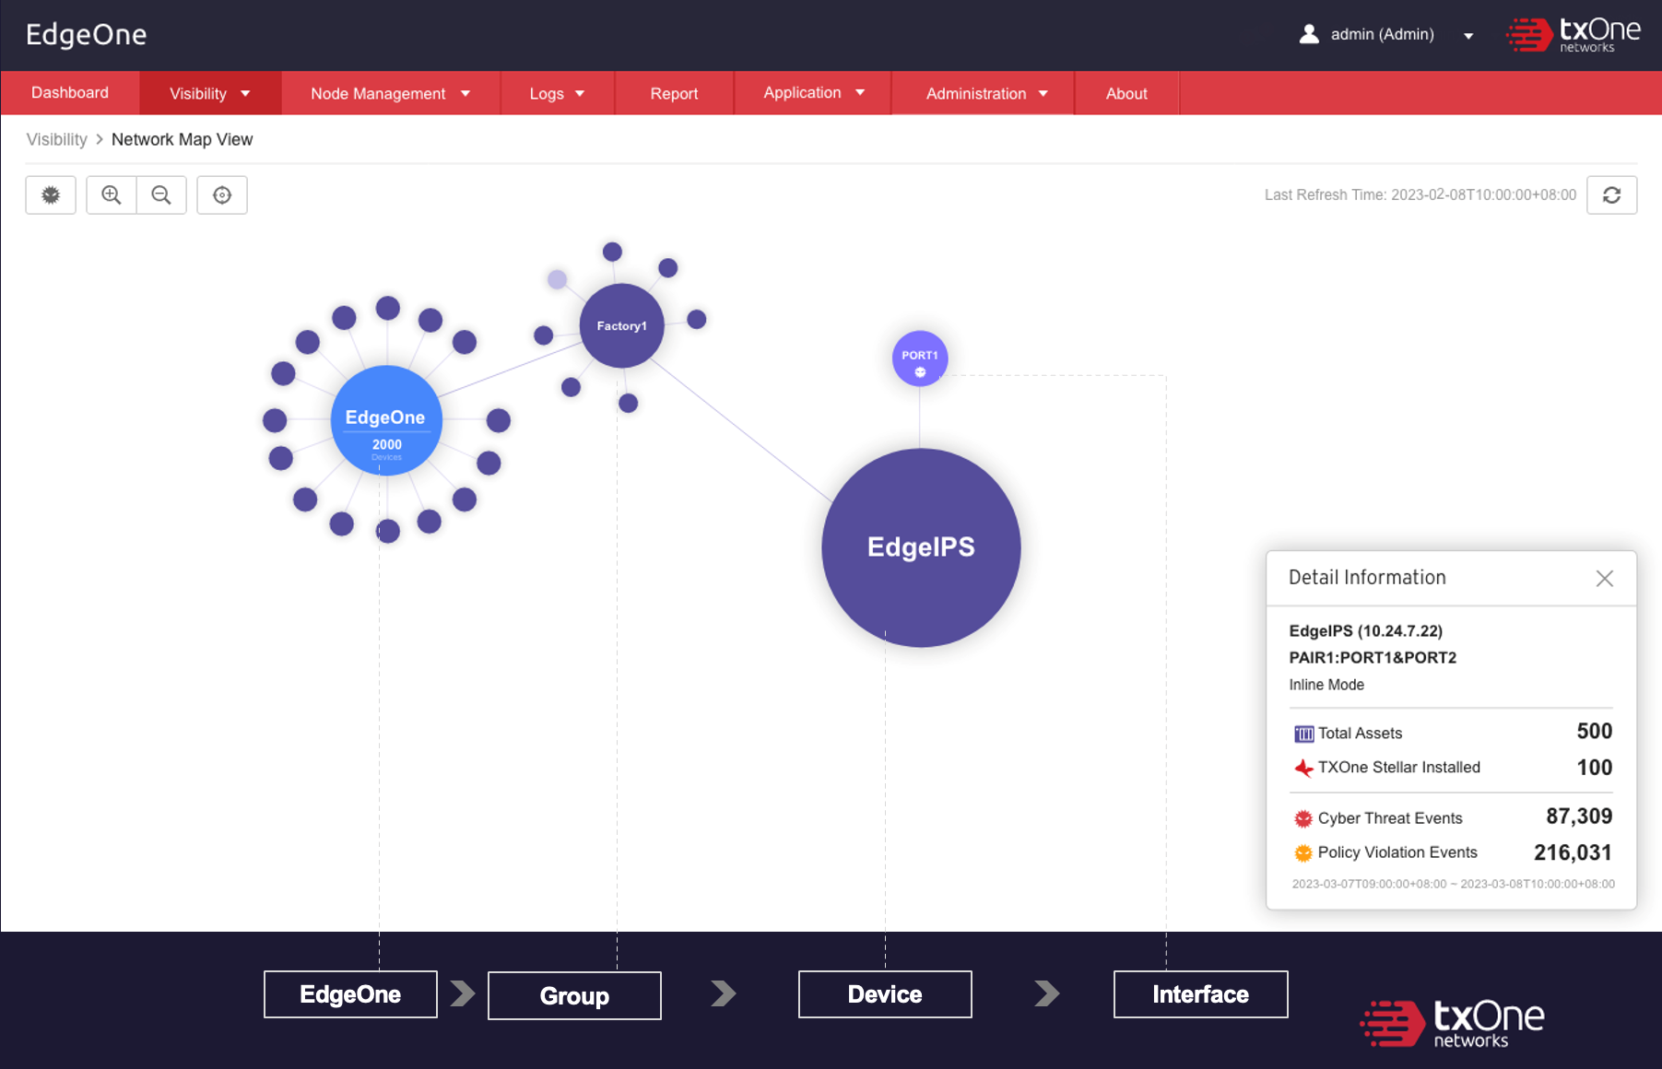Click the arrow between EdgeOne and Group
Image resolution: width=1662 pixels, height=1069 pixels.
[x=463, y=993]
